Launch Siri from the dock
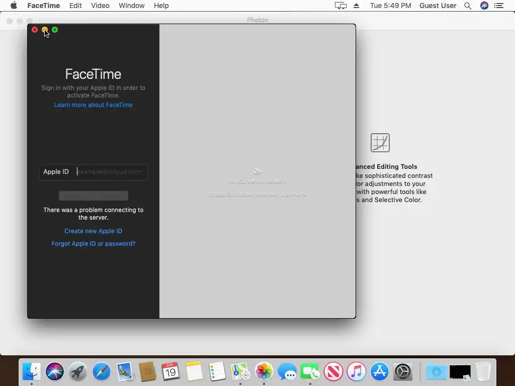 click(54, 371)
